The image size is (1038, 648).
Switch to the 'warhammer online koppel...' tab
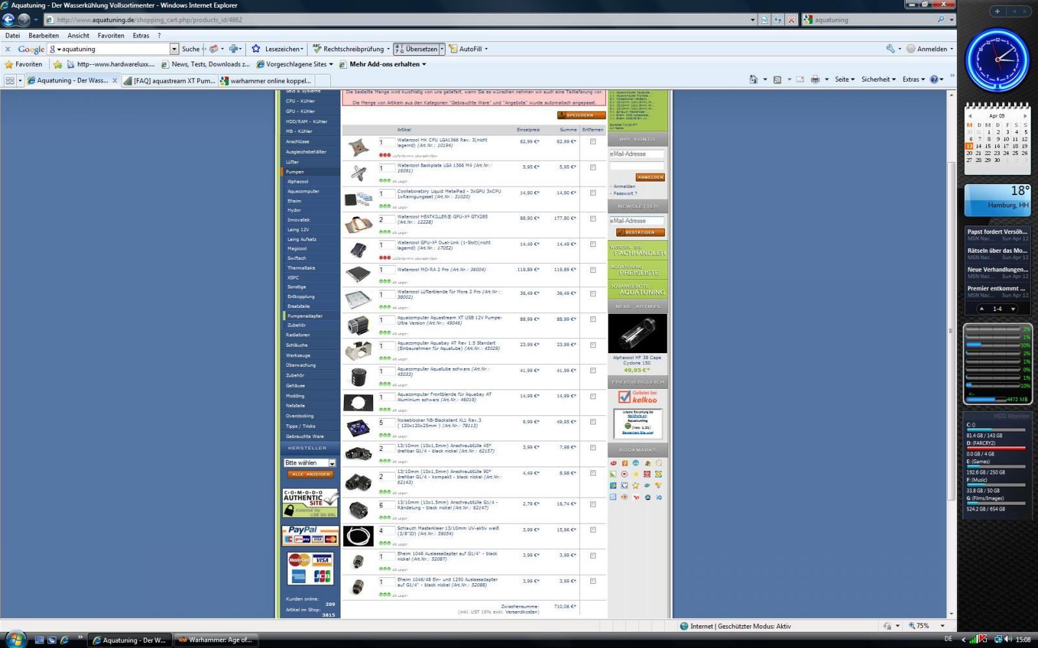[266, 80]
